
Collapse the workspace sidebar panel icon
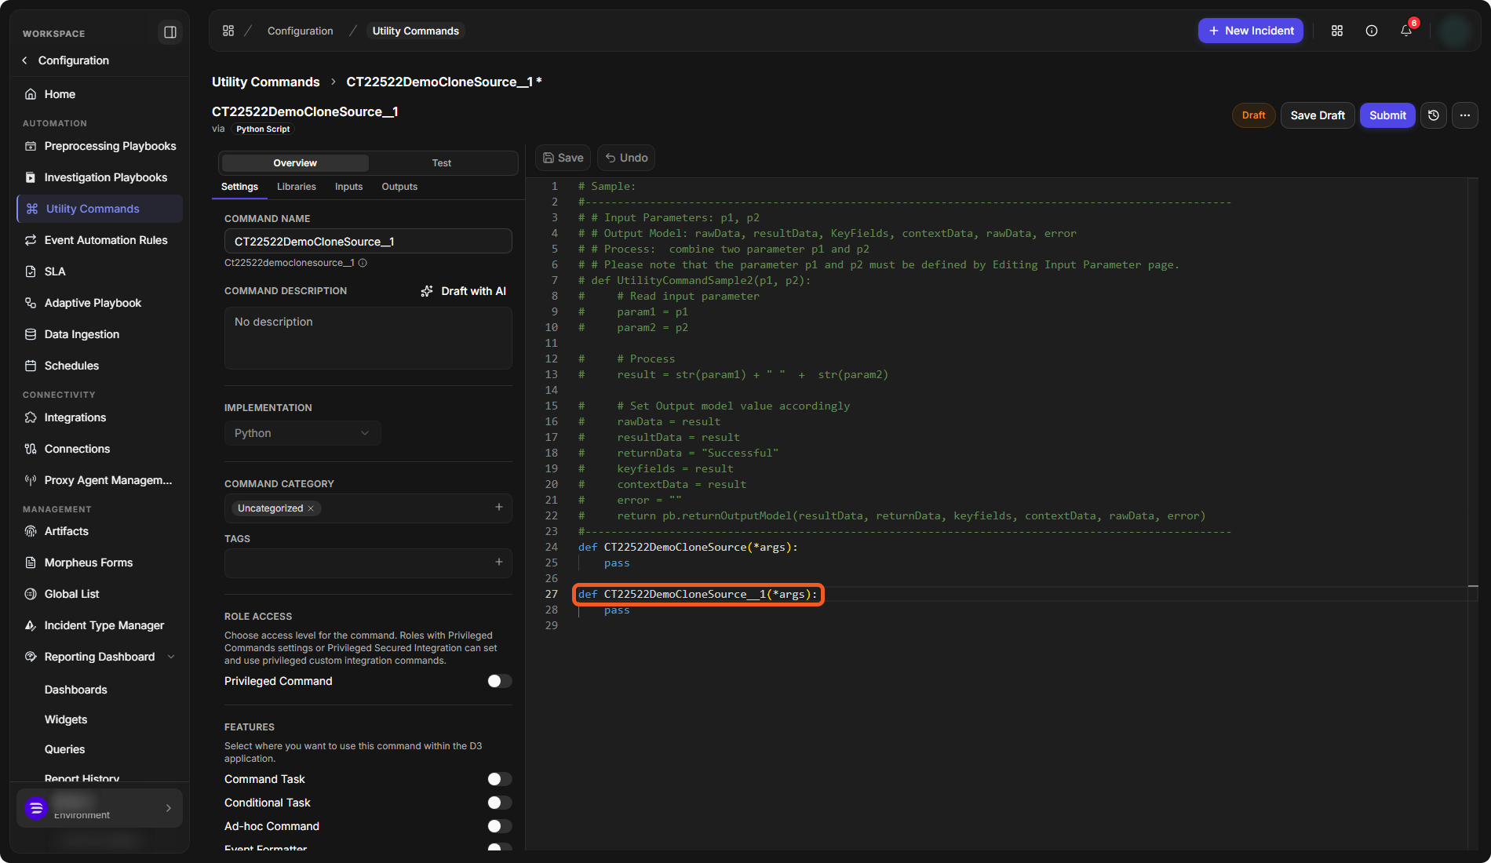point(170,32)
